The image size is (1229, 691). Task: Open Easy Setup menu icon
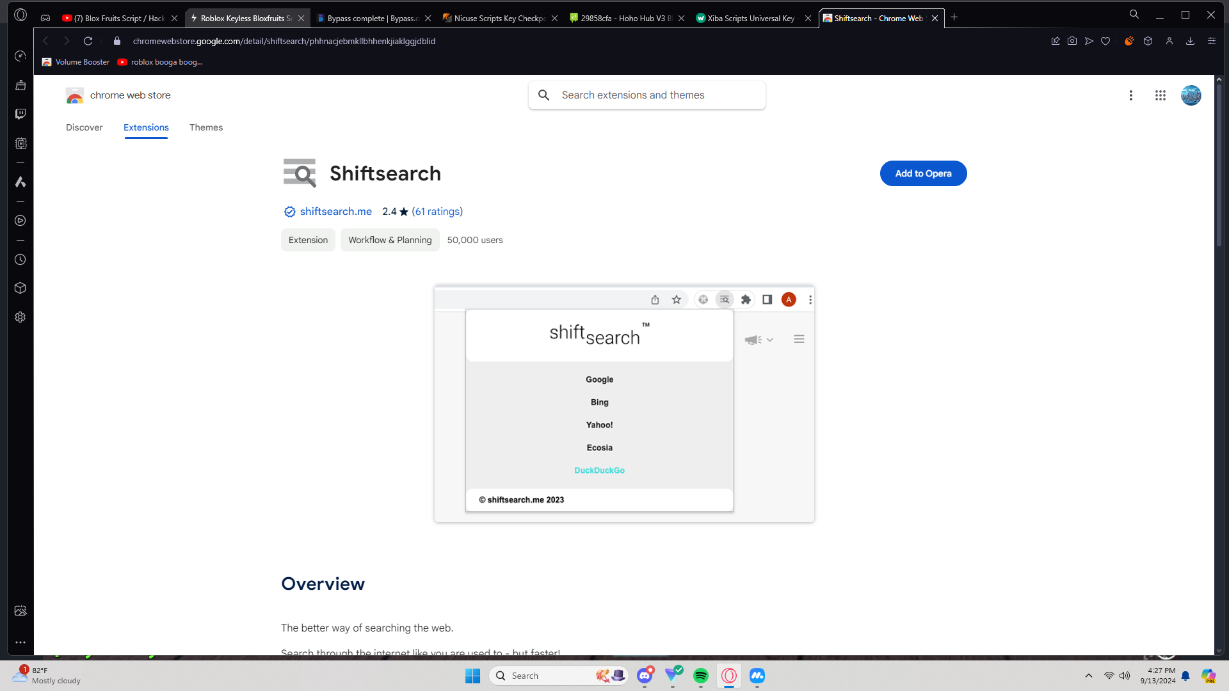1212,41
